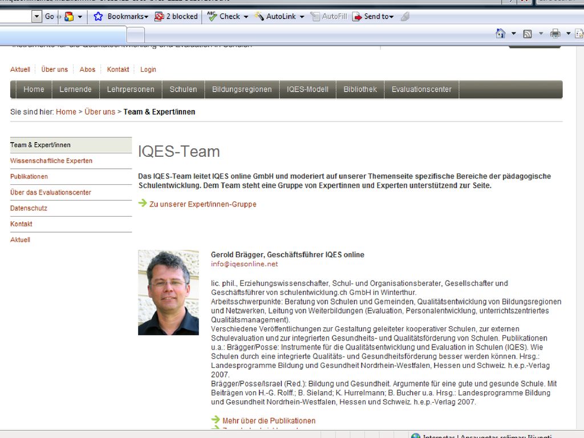Click the IQES-Team heading text
Screen dimensions: 584x438
[x=179, y=152]
